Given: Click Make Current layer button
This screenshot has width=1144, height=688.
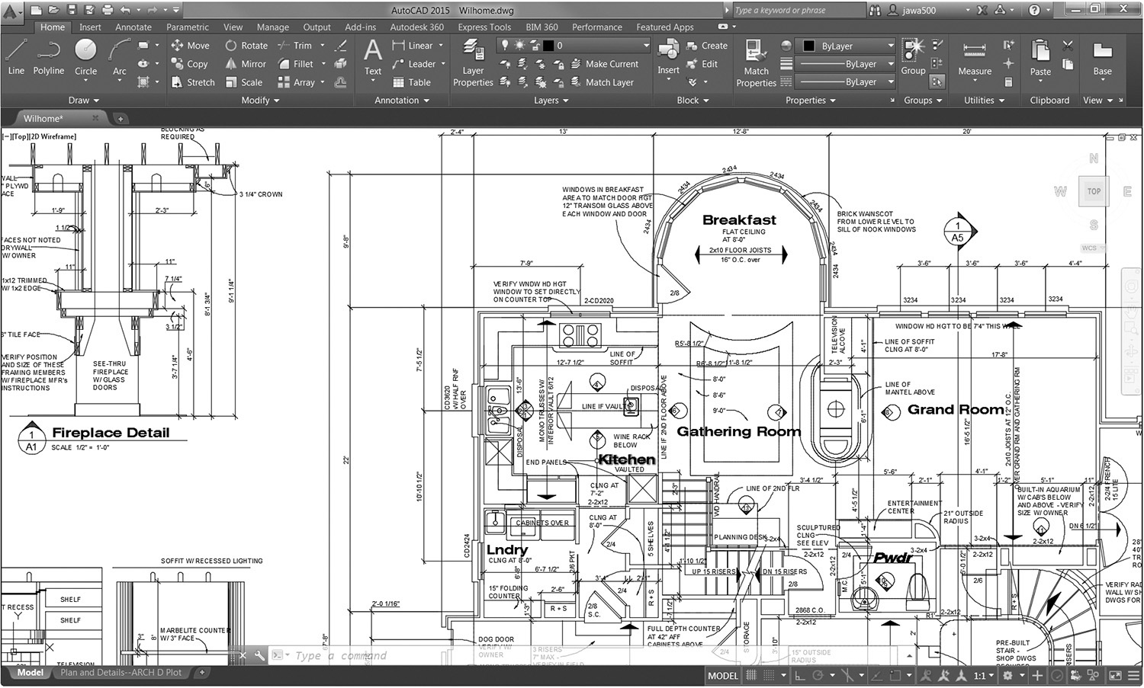Looking at the screenshot, I should click(605, 64).
